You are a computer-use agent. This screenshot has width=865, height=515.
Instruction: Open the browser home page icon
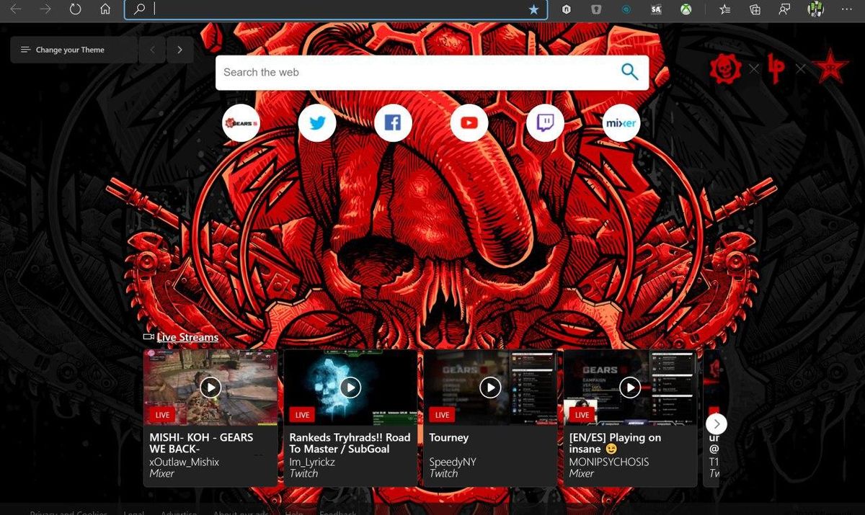coord(105,9)
